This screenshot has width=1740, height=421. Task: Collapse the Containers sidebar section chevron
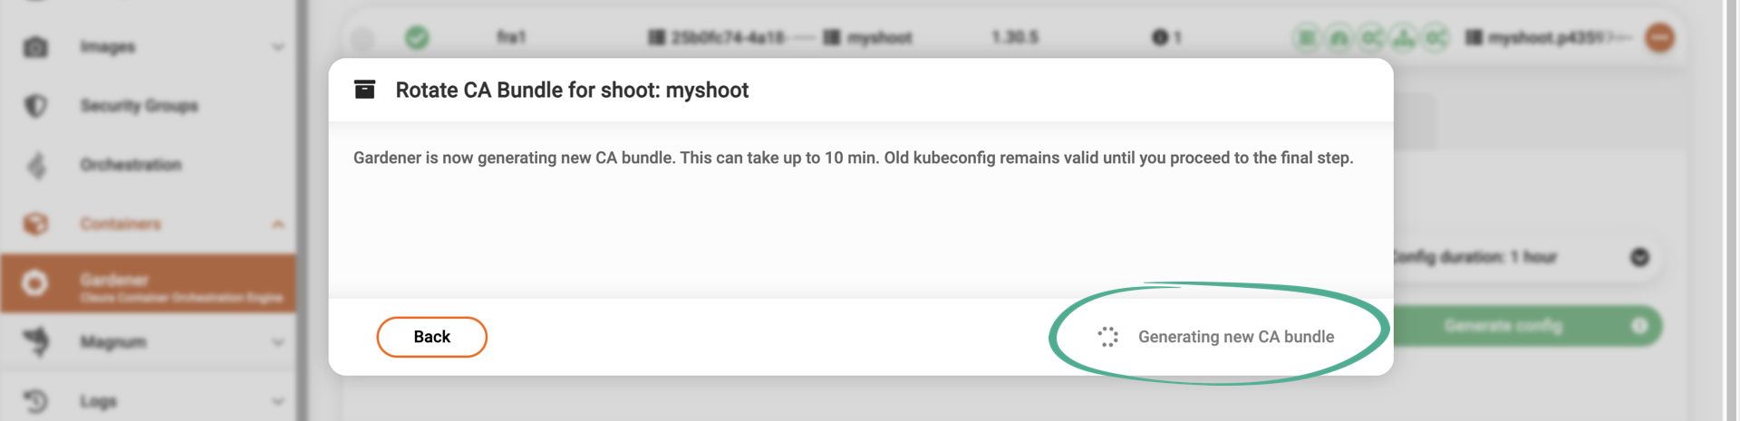click(277, 224)
